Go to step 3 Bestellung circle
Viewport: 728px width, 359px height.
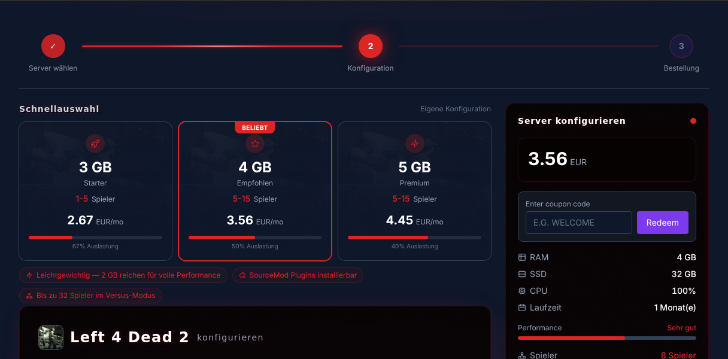(x=681, y=46)
